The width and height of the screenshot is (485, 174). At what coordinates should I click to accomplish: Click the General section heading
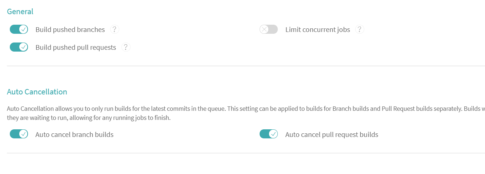pos(20,12)
